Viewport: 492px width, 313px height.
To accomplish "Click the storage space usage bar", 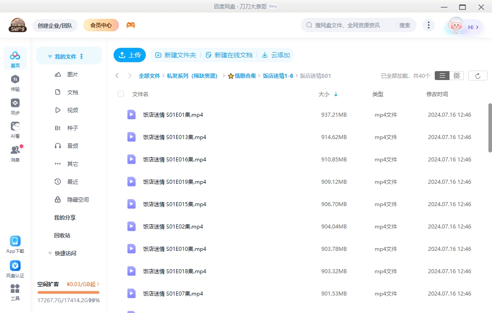I will (x=68, y=292).
